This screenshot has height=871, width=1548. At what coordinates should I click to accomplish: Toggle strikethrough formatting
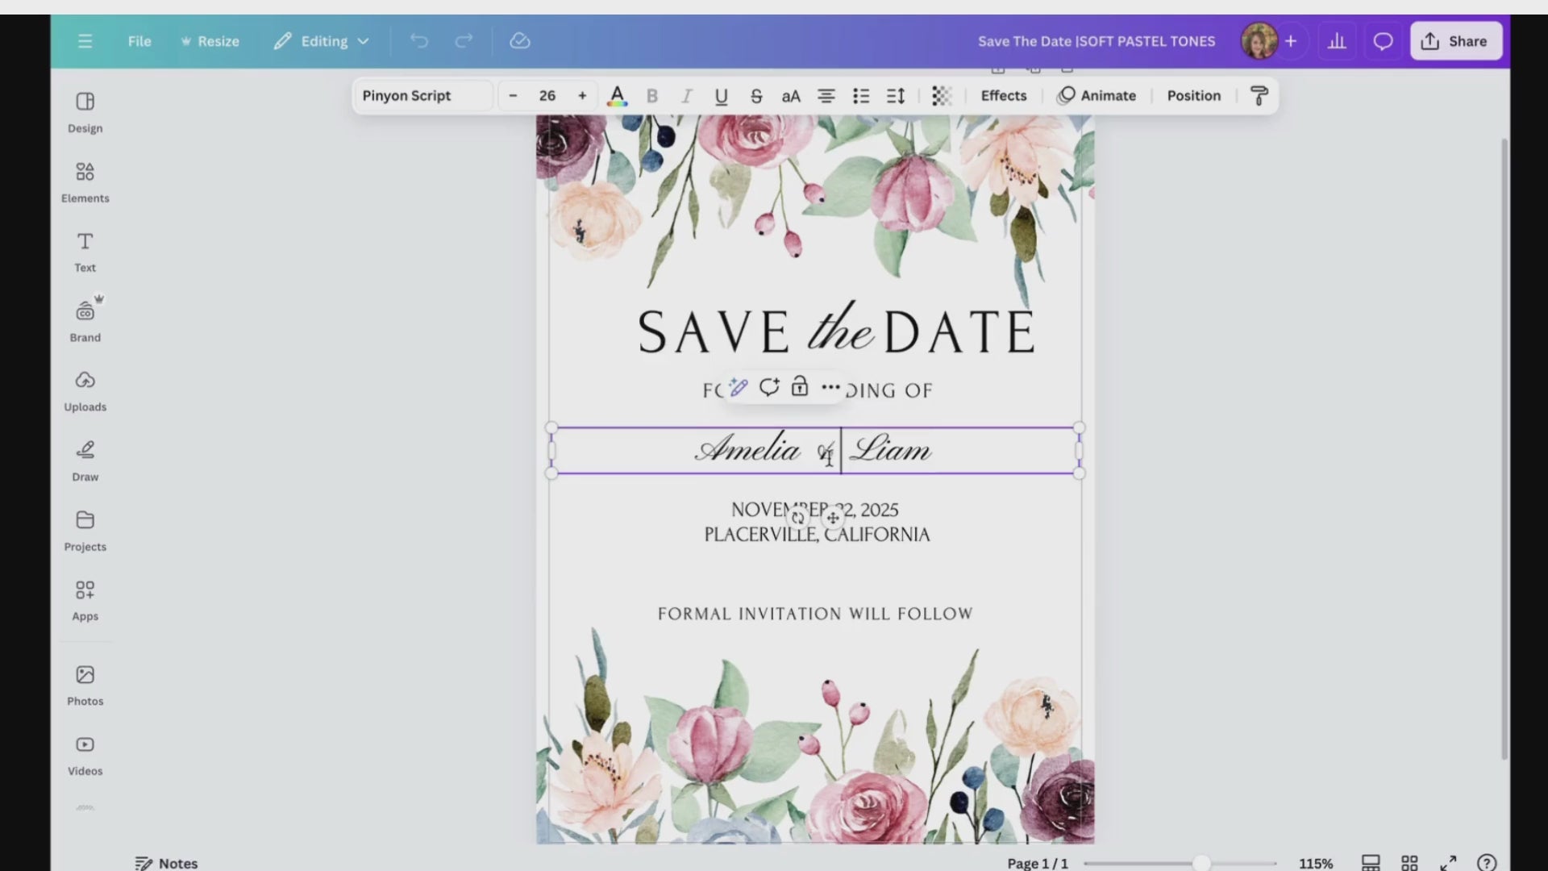pos(755,96)
